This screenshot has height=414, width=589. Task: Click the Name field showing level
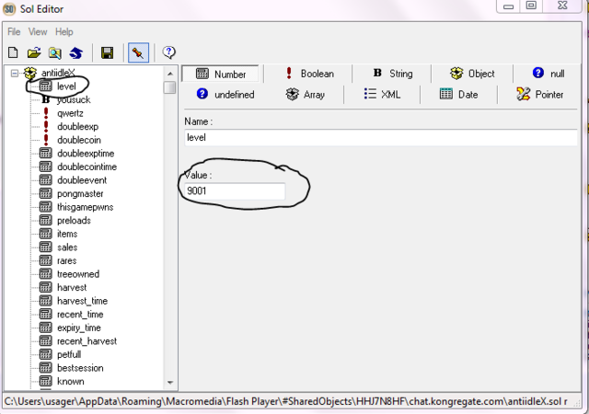point(380,137)
